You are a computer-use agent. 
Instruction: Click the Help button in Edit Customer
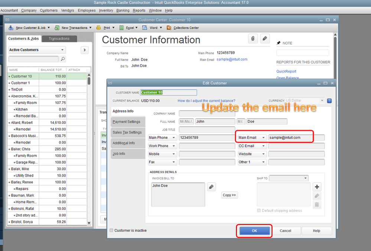coord(316,231)
